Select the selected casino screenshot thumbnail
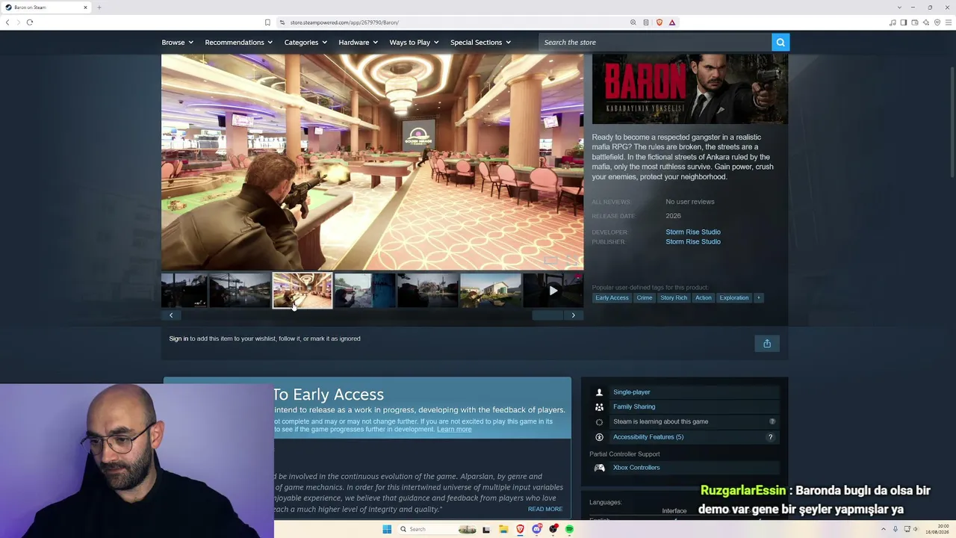956x538 pixels. pos(302,291)
